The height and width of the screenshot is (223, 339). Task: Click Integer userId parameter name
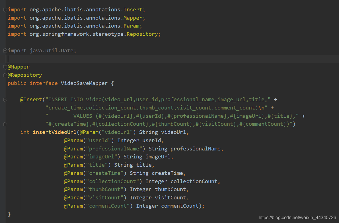click(151, 141)
